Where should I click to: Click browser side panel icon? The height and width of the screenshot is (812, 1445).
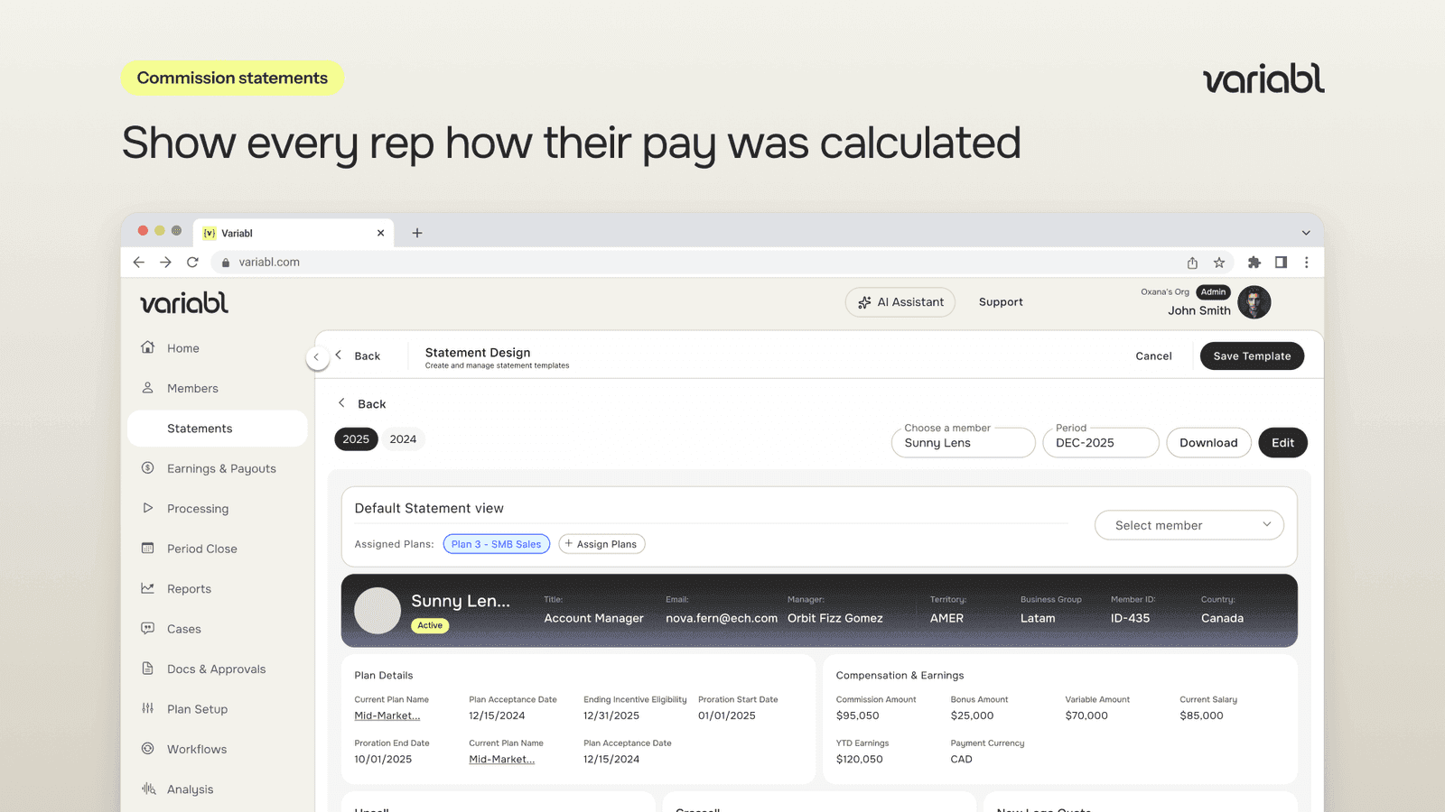tap(1281, 263)
